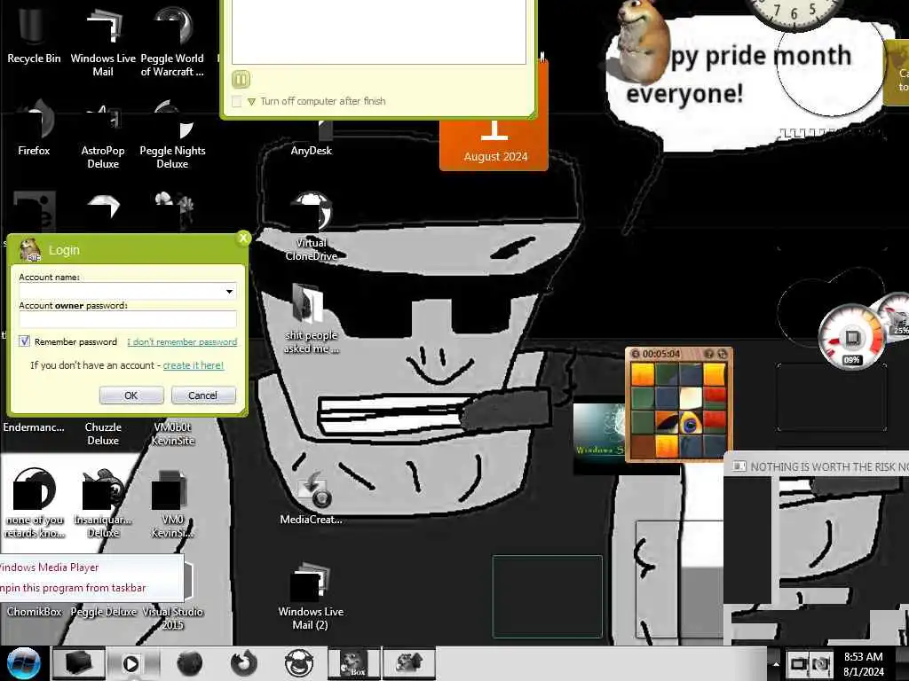Show hidden system tray icons
909x681 pixels.
click(x=776, y=663)
